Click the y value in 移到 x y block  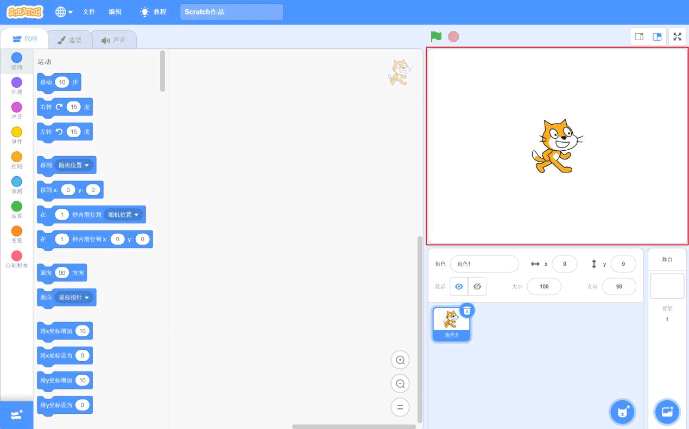click(x=93, y=190)
